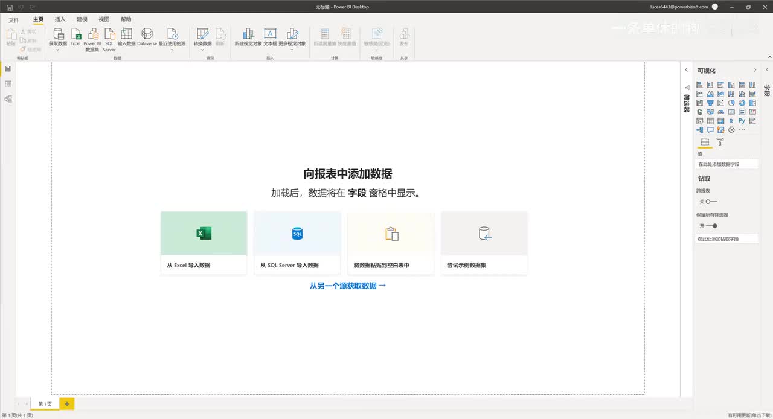The image size is (773, 419).
Task: Pick the Q&A visual icon
Action: click(x=710, y=129)
